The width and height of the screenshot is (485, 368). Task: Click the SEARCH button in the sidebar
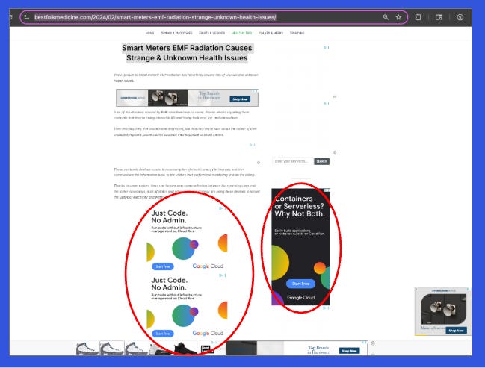coord(321,161)
